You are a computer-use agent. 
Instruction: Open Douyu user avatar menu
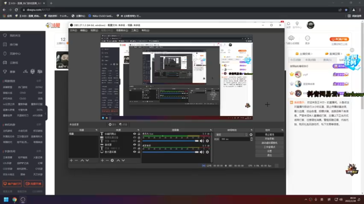tap(310, 25)
